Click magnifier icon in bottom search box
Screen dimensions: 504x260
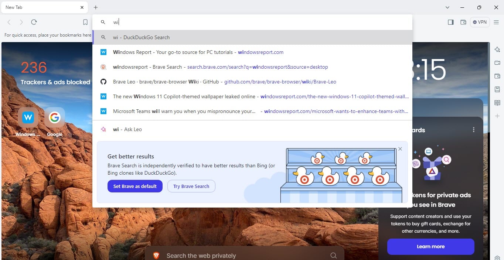[x=333, y=255]
